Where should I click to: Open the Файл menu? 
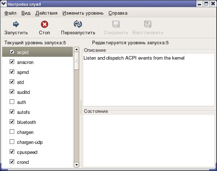[10, 13]
